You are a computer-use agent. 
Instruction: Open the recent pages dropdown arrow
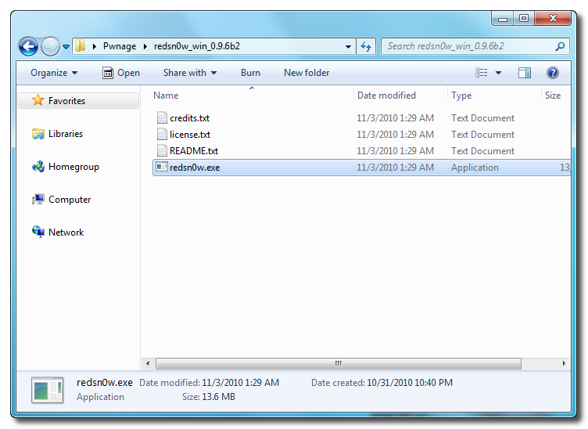pos(66,47)
